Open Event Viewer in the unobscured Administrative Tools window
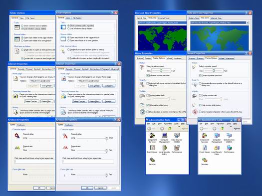 (204, 149)
